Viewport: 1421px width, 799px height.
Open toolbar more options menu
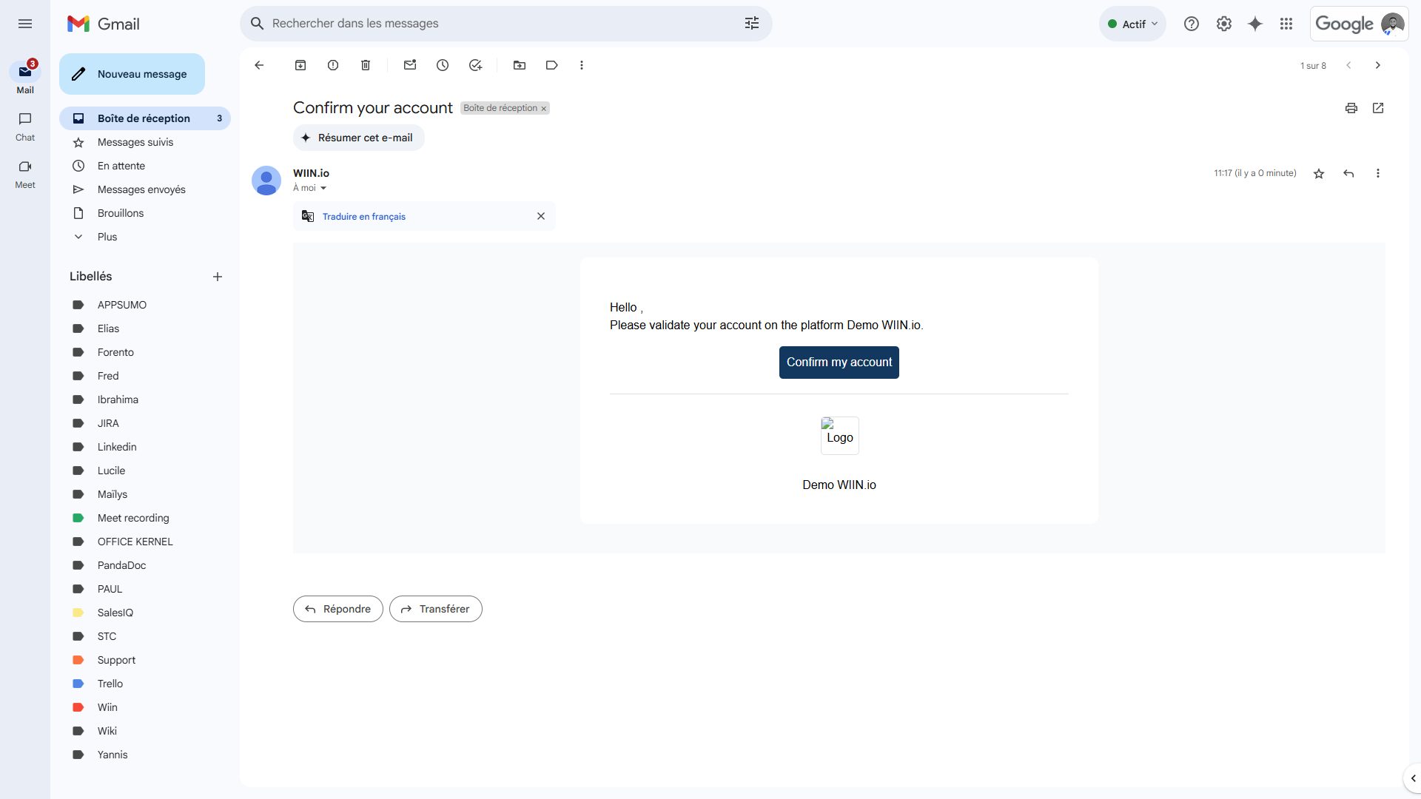(x=582, y=65)
